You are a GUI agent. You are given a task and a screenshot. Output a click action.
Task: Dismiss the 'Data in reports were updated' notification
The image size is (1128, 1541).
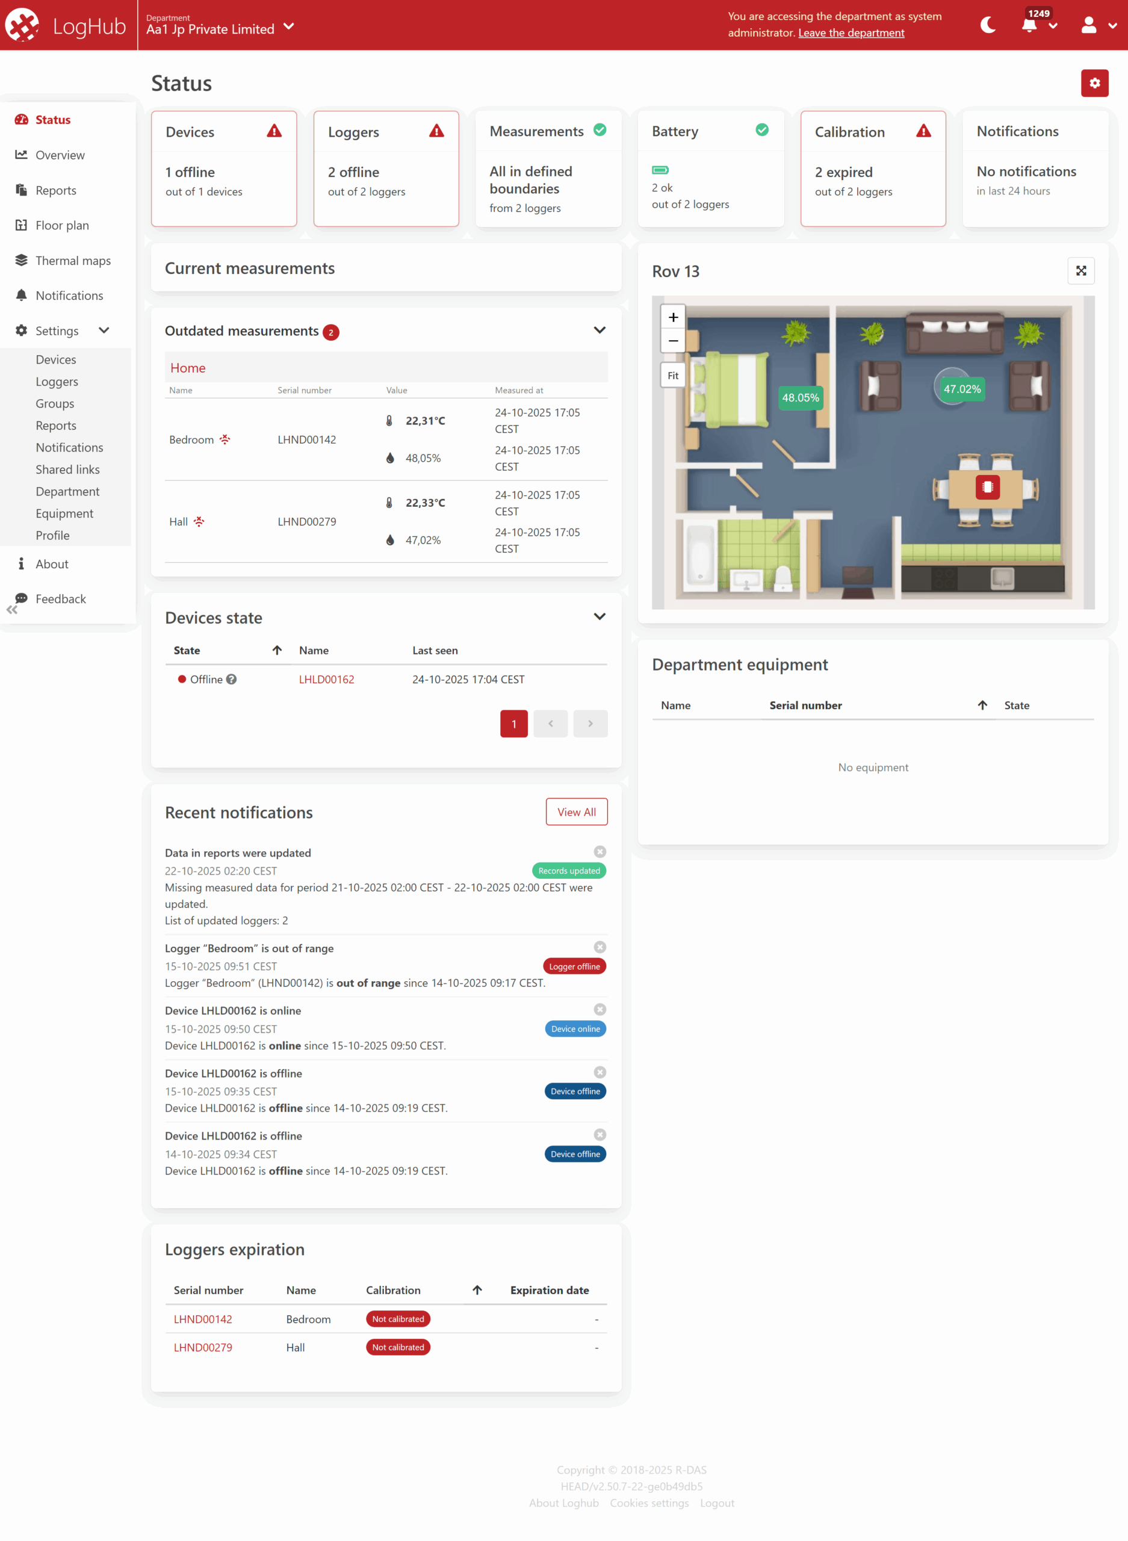[x=600, y=851]
